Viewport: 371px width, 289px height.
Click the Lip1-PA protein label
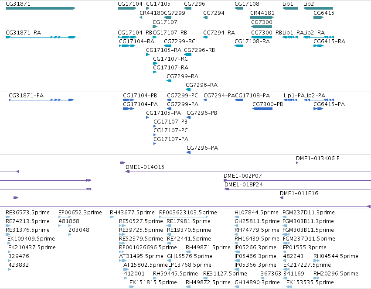[x=294, y=96]
